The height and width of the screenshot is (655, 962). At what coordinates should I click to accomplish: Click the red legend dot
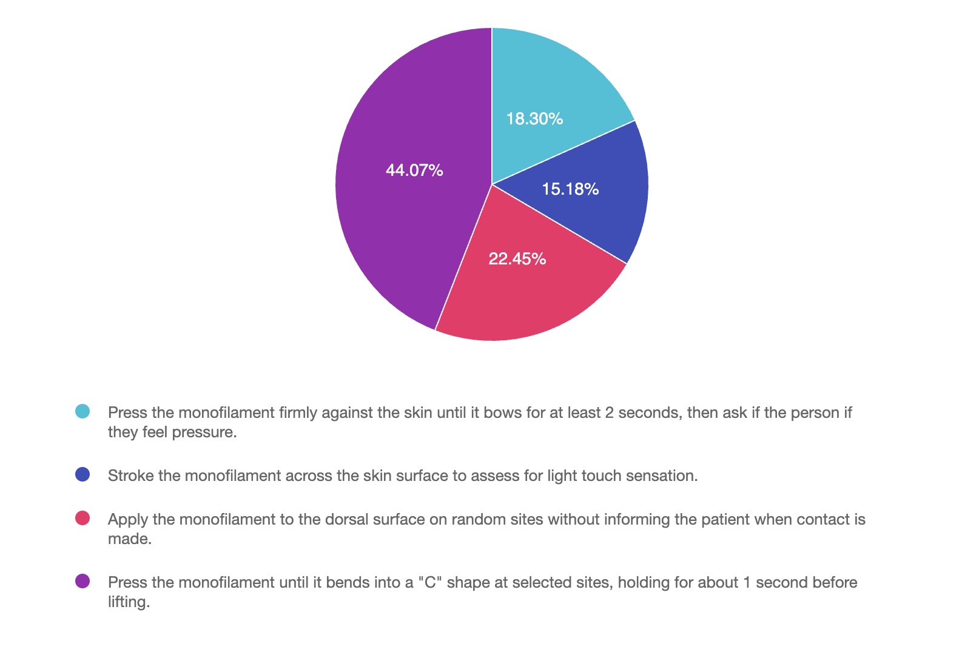coord(82,519)
